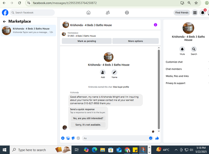Open the Facebook menu grid icon

(x=195, y=13)
